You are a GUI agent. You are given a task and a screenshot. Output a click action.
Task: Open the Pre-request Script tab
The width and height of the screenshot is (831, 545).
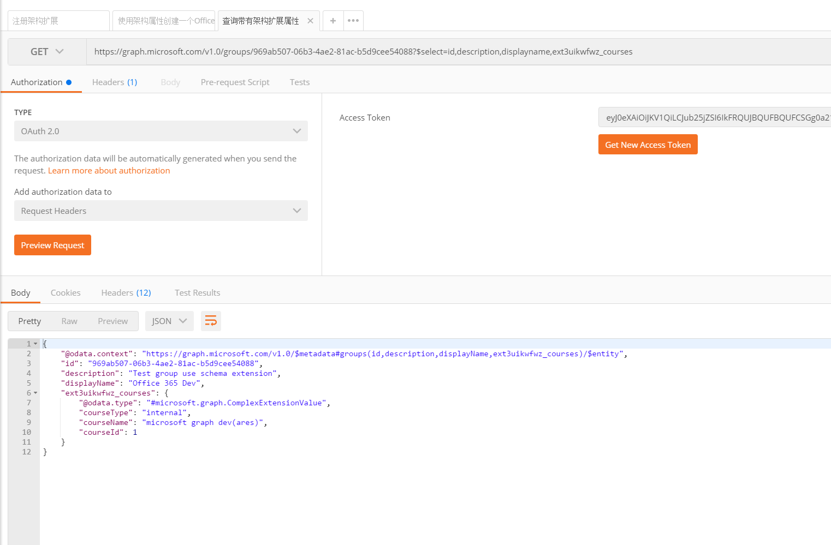coord(235,82)
